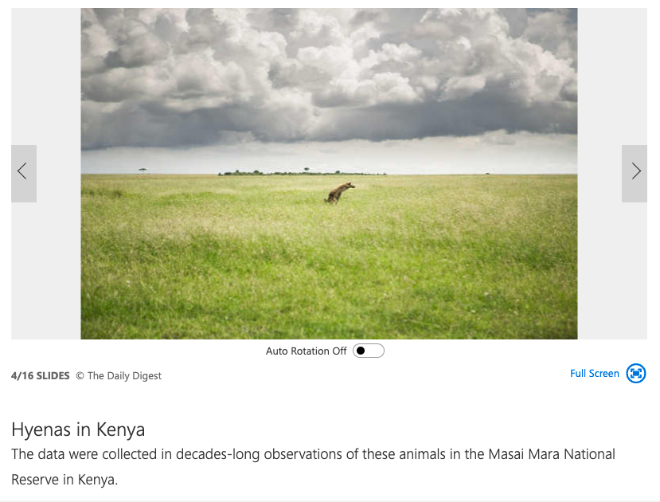This screenshot has height=502, width=660.
Task: Click the green grass foreground of the photo
Action: coord(329,274)
